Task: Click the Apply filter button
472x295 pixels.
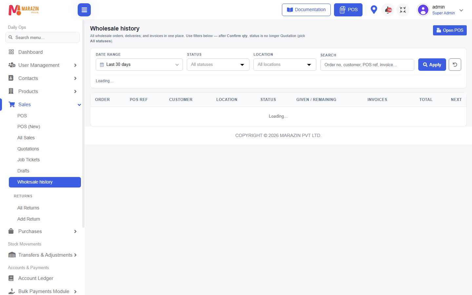Action: [432, 65]
